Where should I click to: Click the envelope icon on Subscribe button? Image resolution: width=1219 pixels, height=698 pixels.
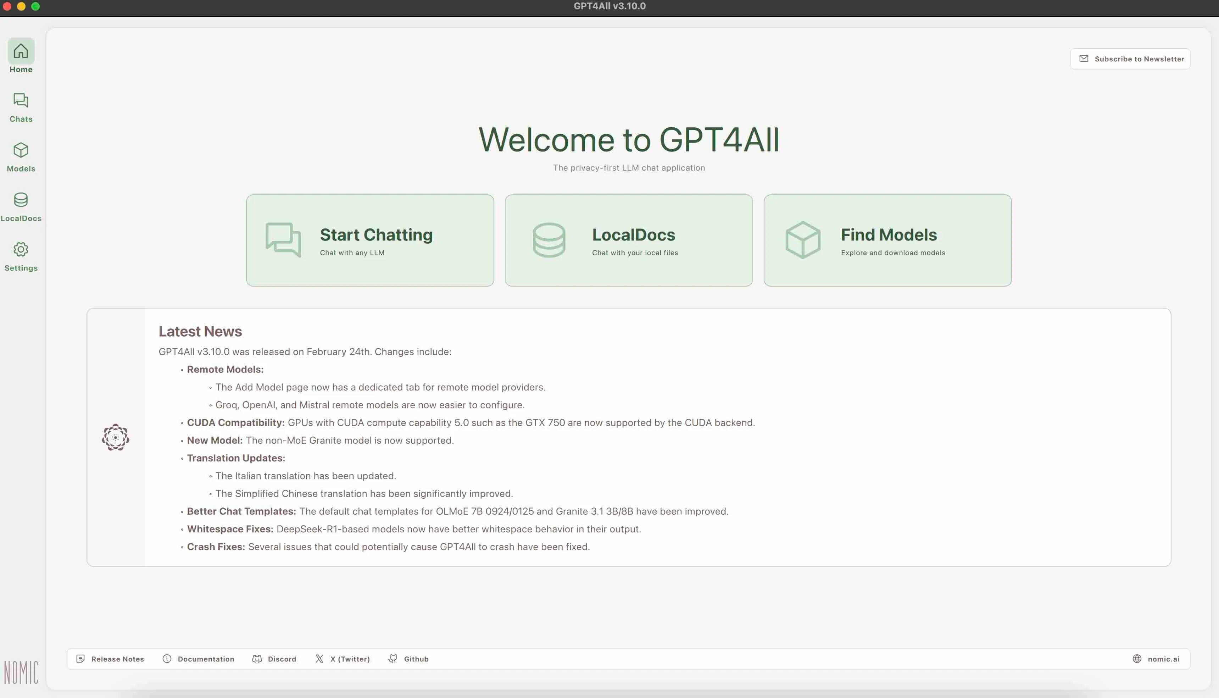tap(1084, 59)
